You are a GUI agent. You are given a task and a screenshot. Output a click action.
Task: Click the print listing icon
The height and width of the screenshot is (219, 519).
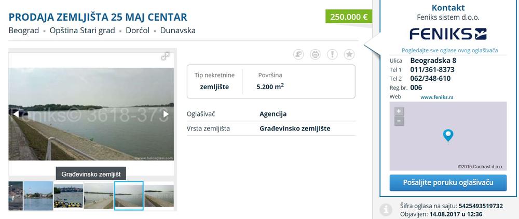click(315, 54)
